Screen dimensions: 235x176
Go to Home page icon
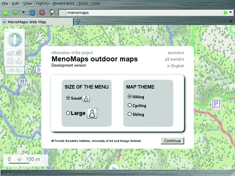click(x=52, y=12)
